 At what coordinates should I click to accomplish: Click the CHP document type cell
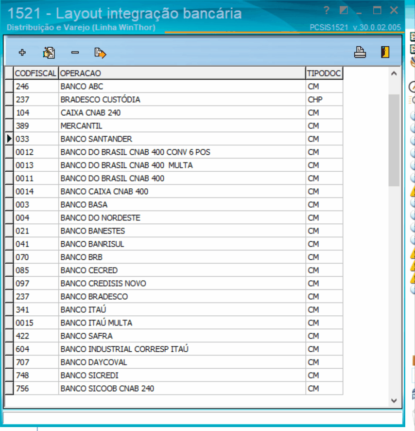[324, 100]
